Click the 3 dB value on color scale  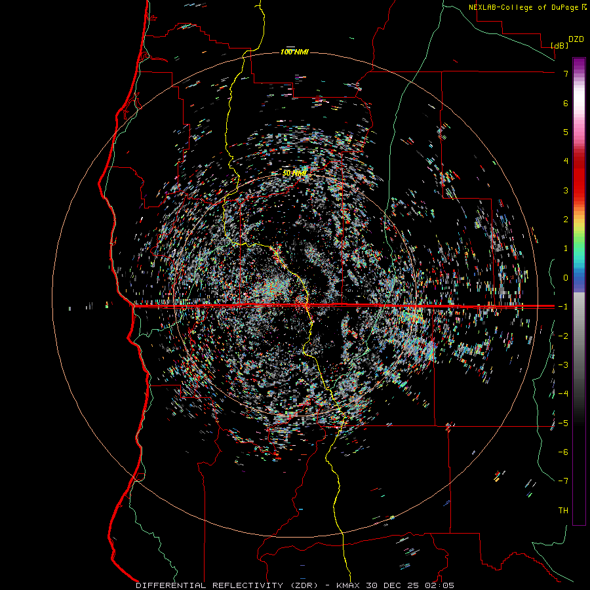point(566,190)
